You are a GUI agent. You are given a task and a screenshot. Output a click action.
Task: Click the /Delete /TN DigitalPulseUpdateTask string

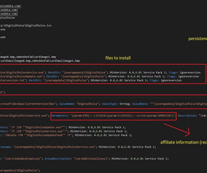[38, 135]
